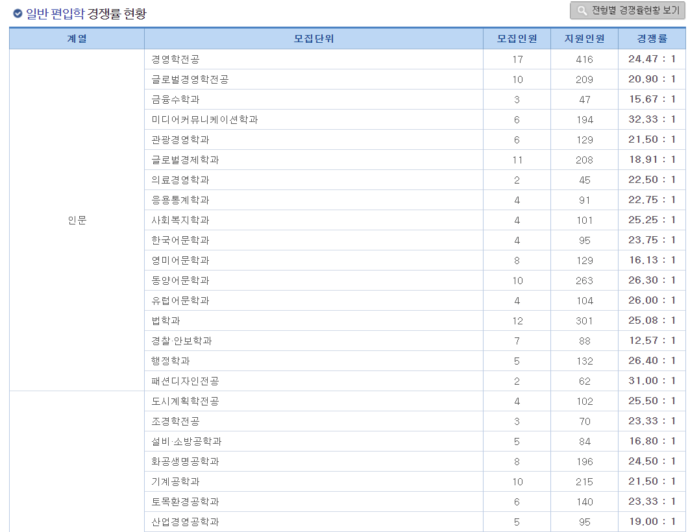Image resolution: width=688 pixels, height=532 pixels.
Task: Click the 32.33 : 1 ratio for 미디어커뮤니케이션학과
Action: [x=652, y=119]
